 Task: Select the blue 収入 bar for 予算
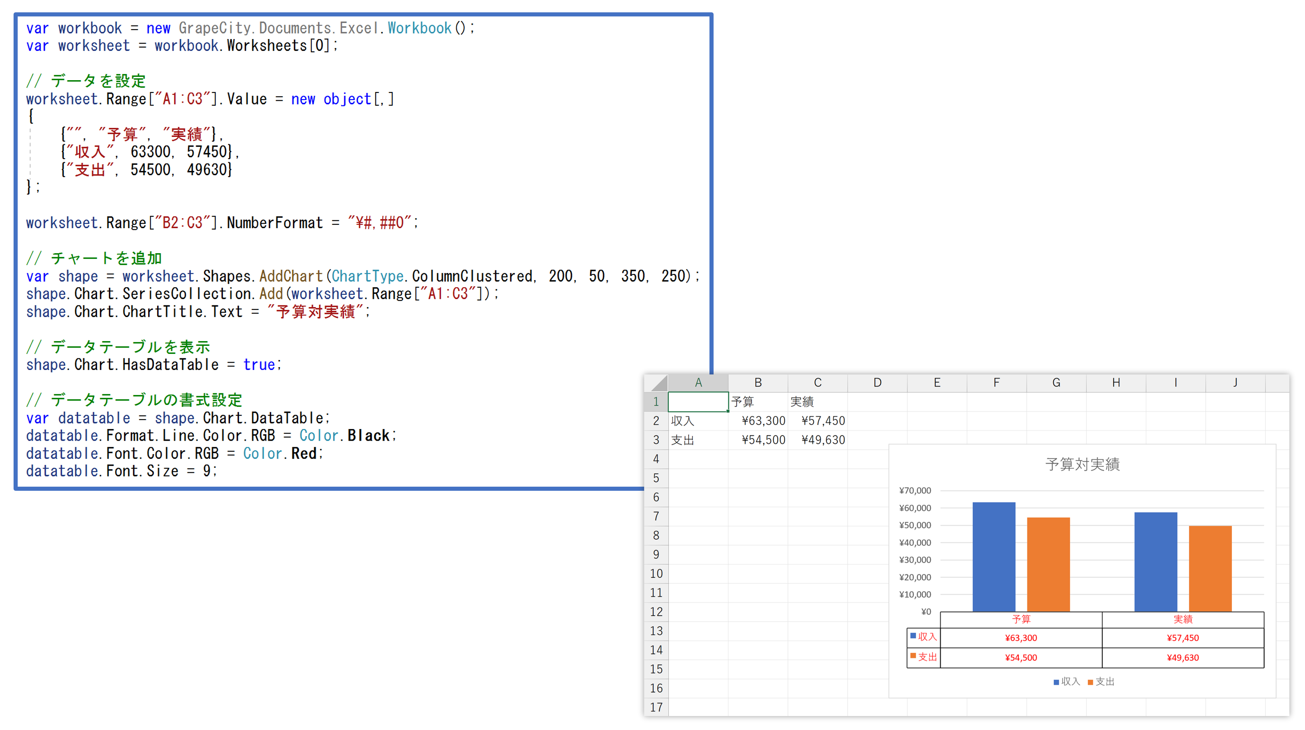(x=993, y=557)
